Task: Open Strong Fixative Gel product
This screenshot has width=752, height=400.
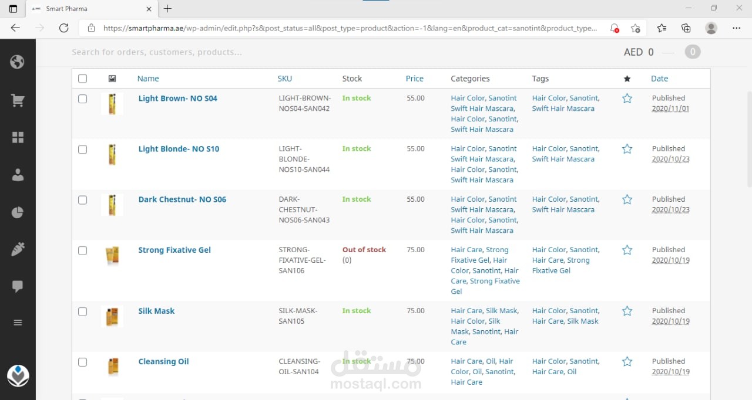Action: coord(174,250)
